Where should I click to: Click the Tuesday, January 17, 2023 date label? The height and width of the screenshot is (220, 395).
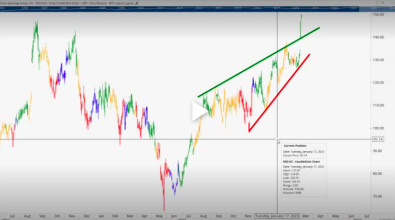[x=278, y=216]
